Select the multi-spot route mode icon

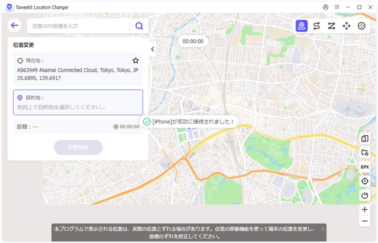pos(331,26)
